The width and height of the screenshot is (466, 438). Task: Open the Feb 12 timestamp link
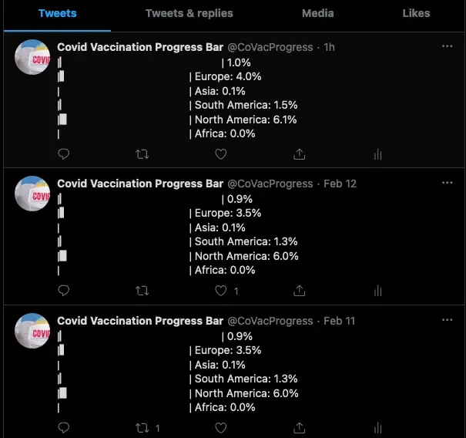340,184
